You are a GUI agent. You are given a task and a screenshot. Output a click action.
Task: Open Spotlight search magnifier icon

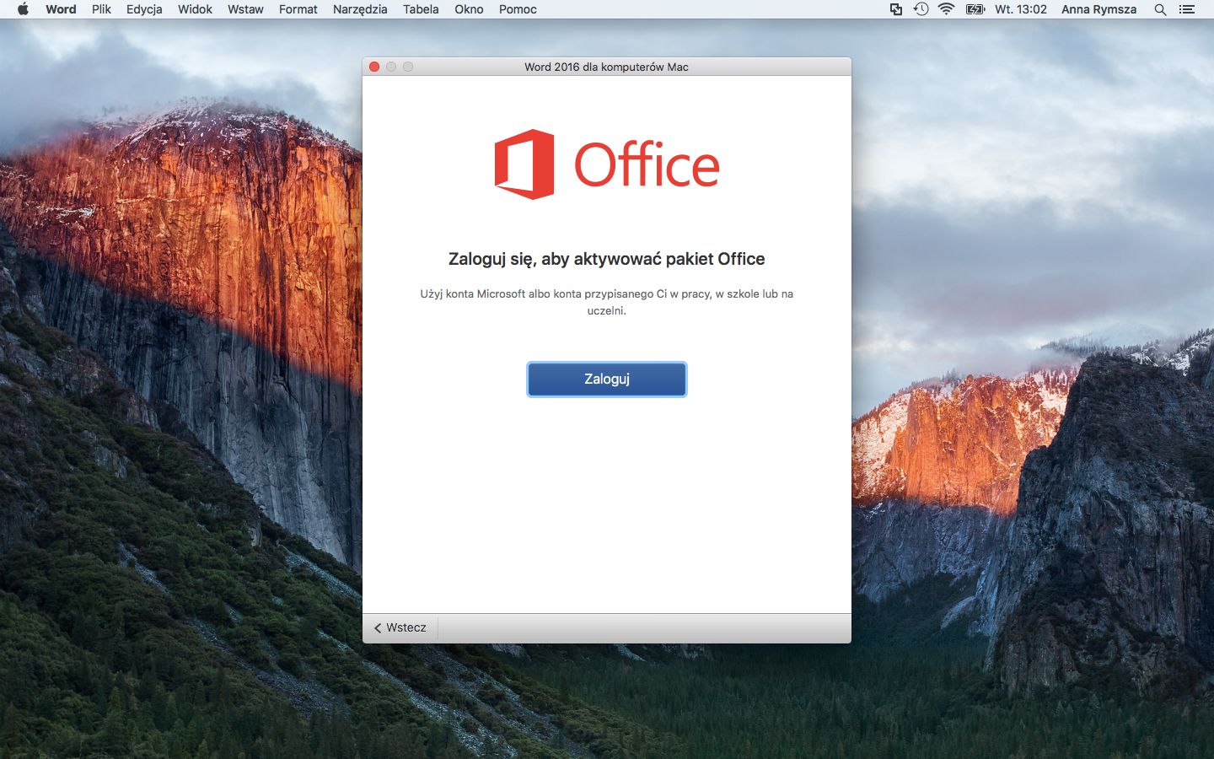[1160, 9]
